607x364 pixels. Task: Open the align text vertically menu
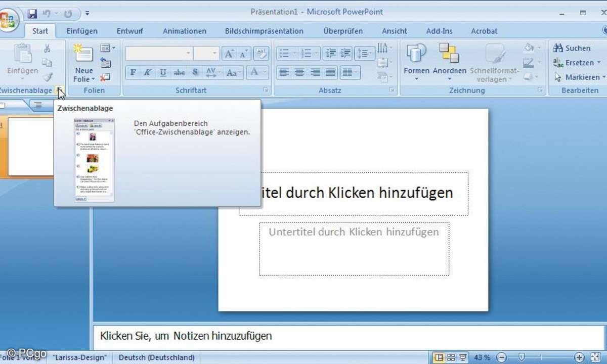[x=384, y=63]
